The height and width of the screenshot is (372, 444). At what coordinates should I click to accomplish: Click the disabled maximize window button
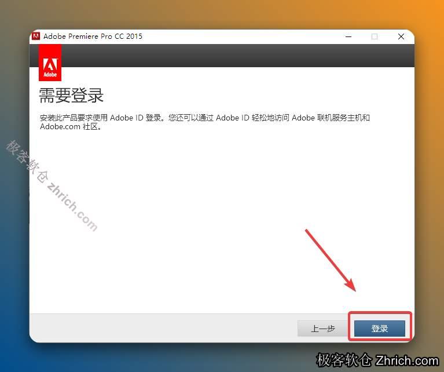[375, 37]
